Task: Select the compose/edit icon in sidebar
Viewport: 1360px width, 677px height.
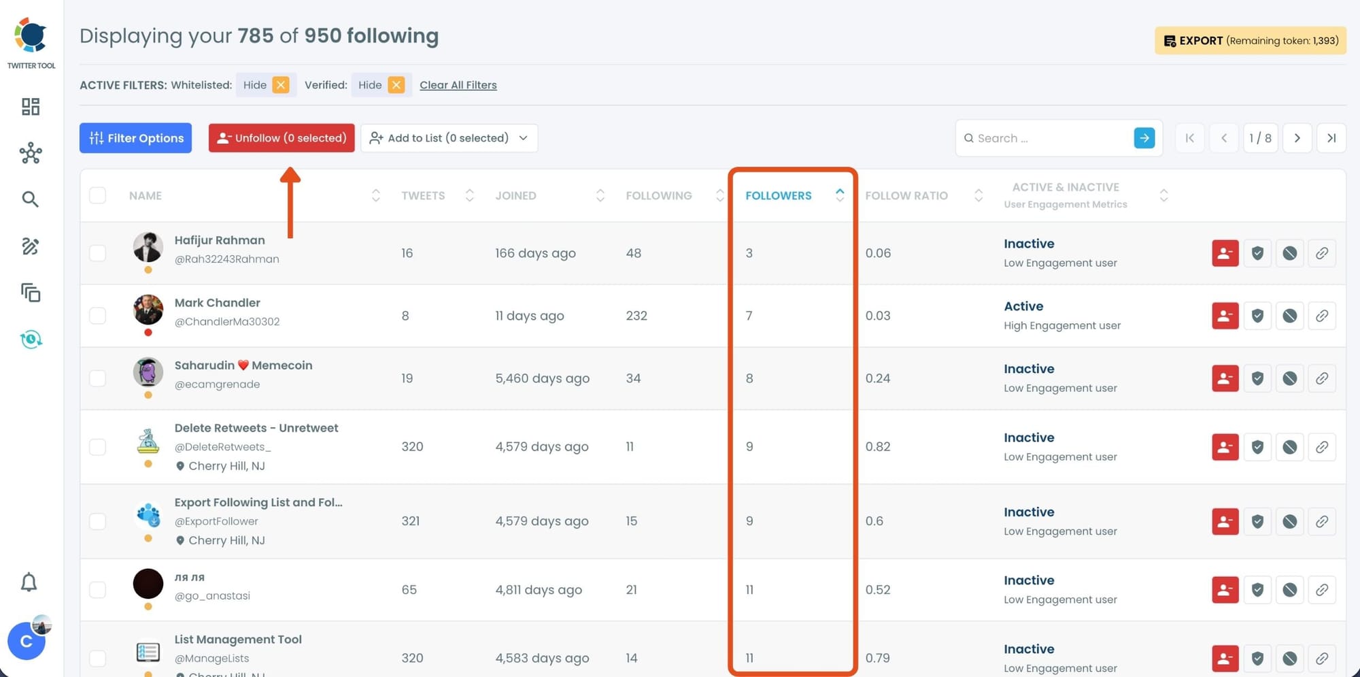Action: (x=30, y=246)
